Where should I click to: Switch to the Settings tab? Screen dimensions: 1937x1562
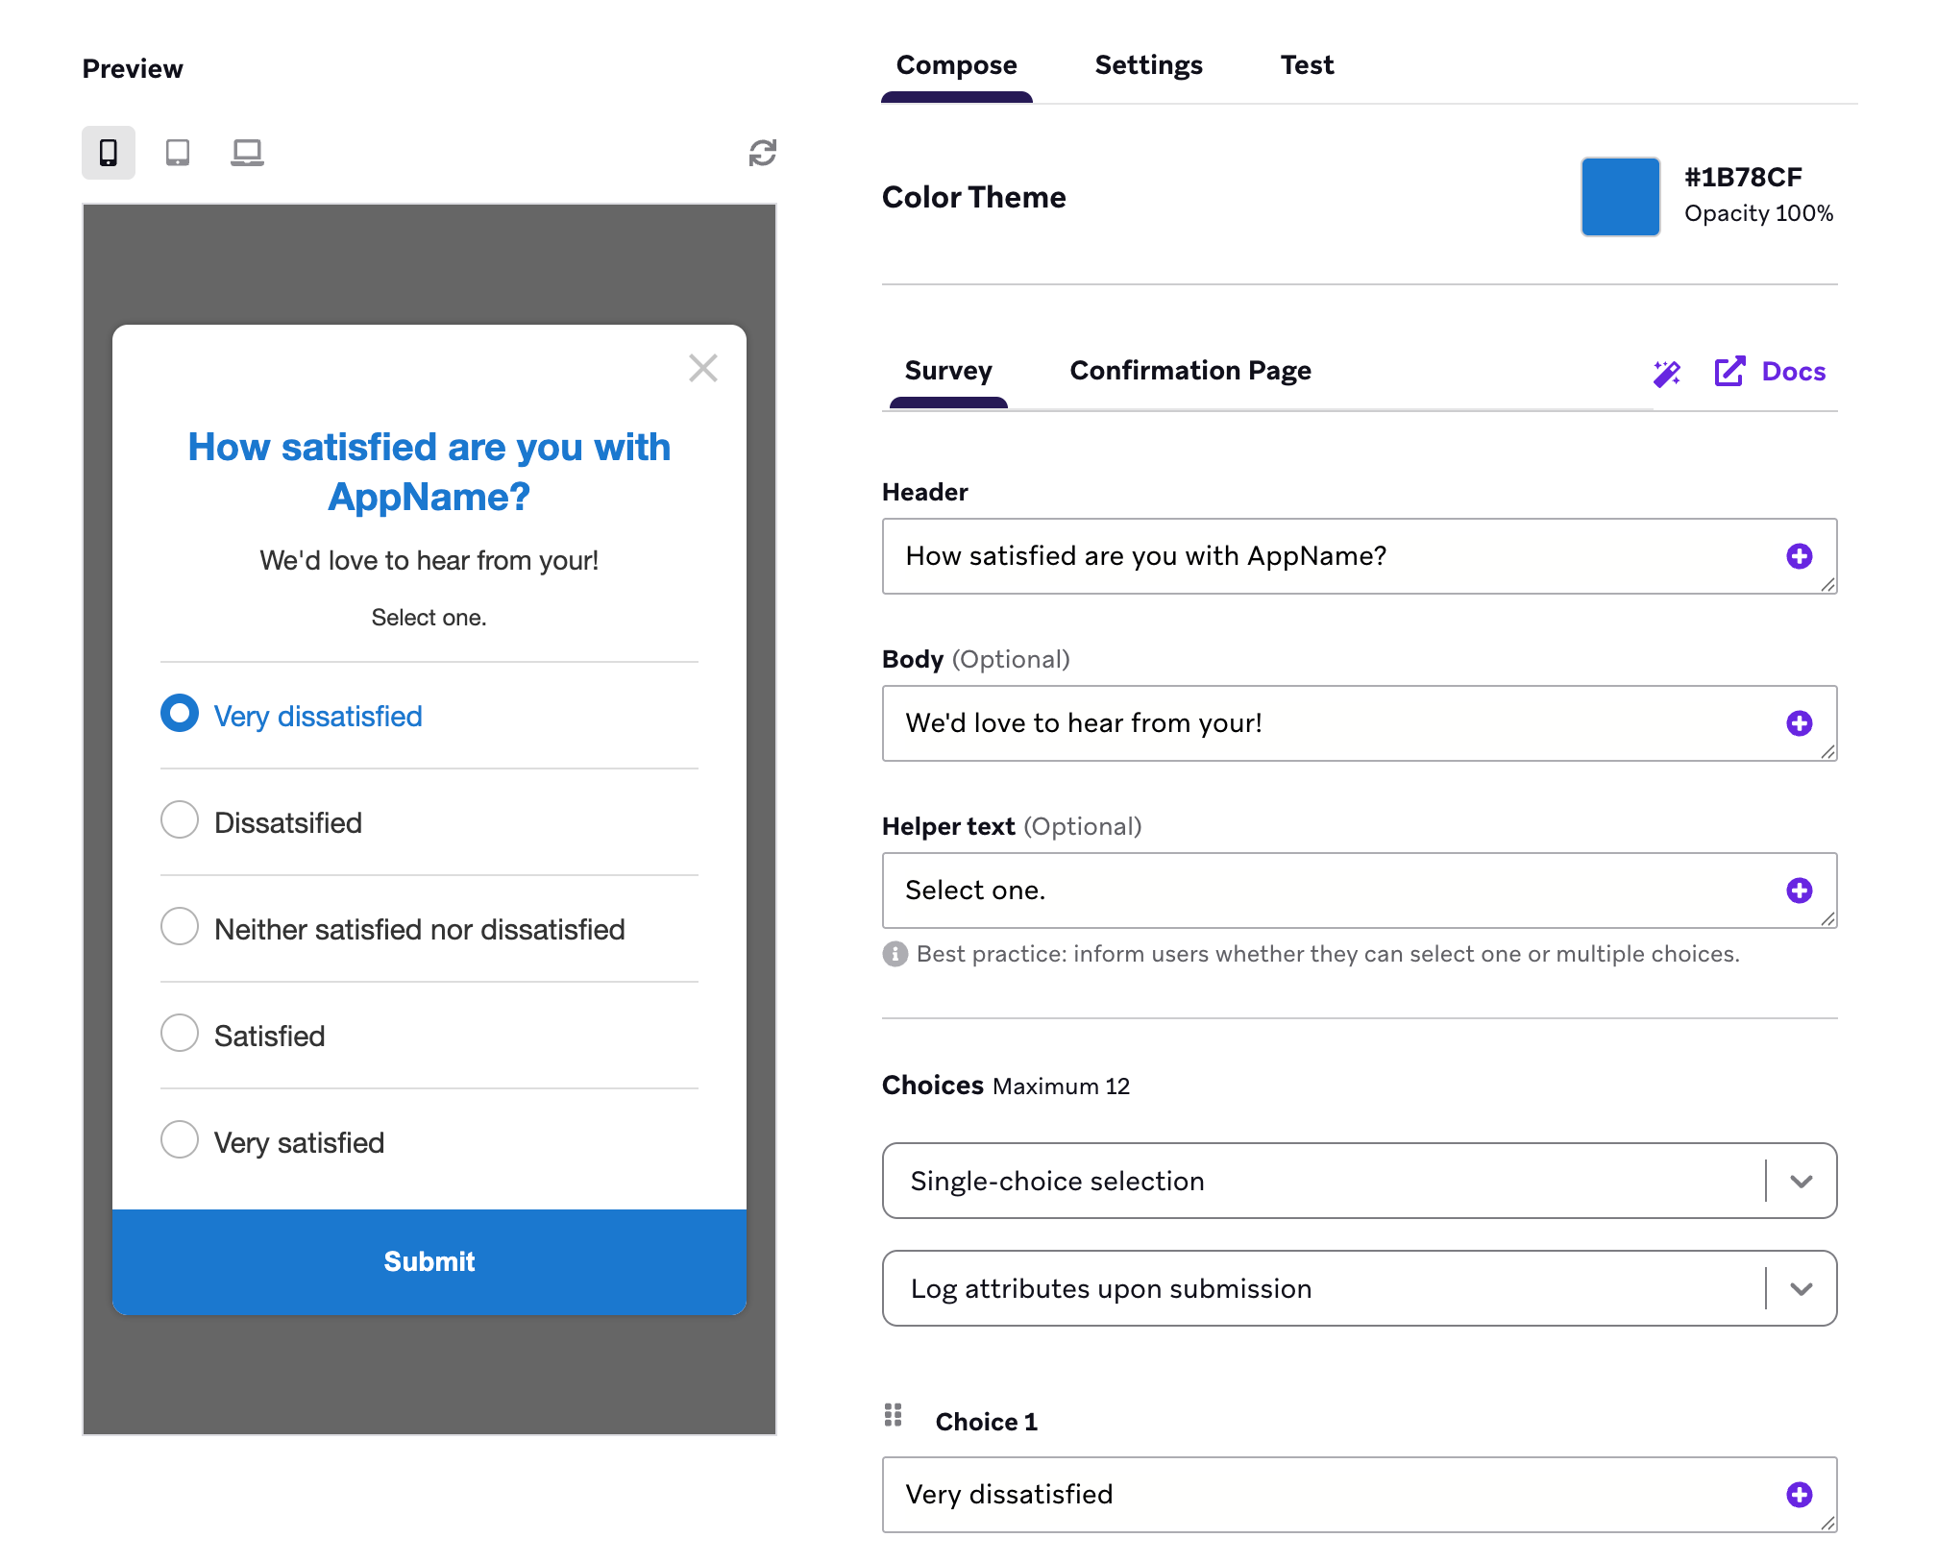(x=1148, y=65)
